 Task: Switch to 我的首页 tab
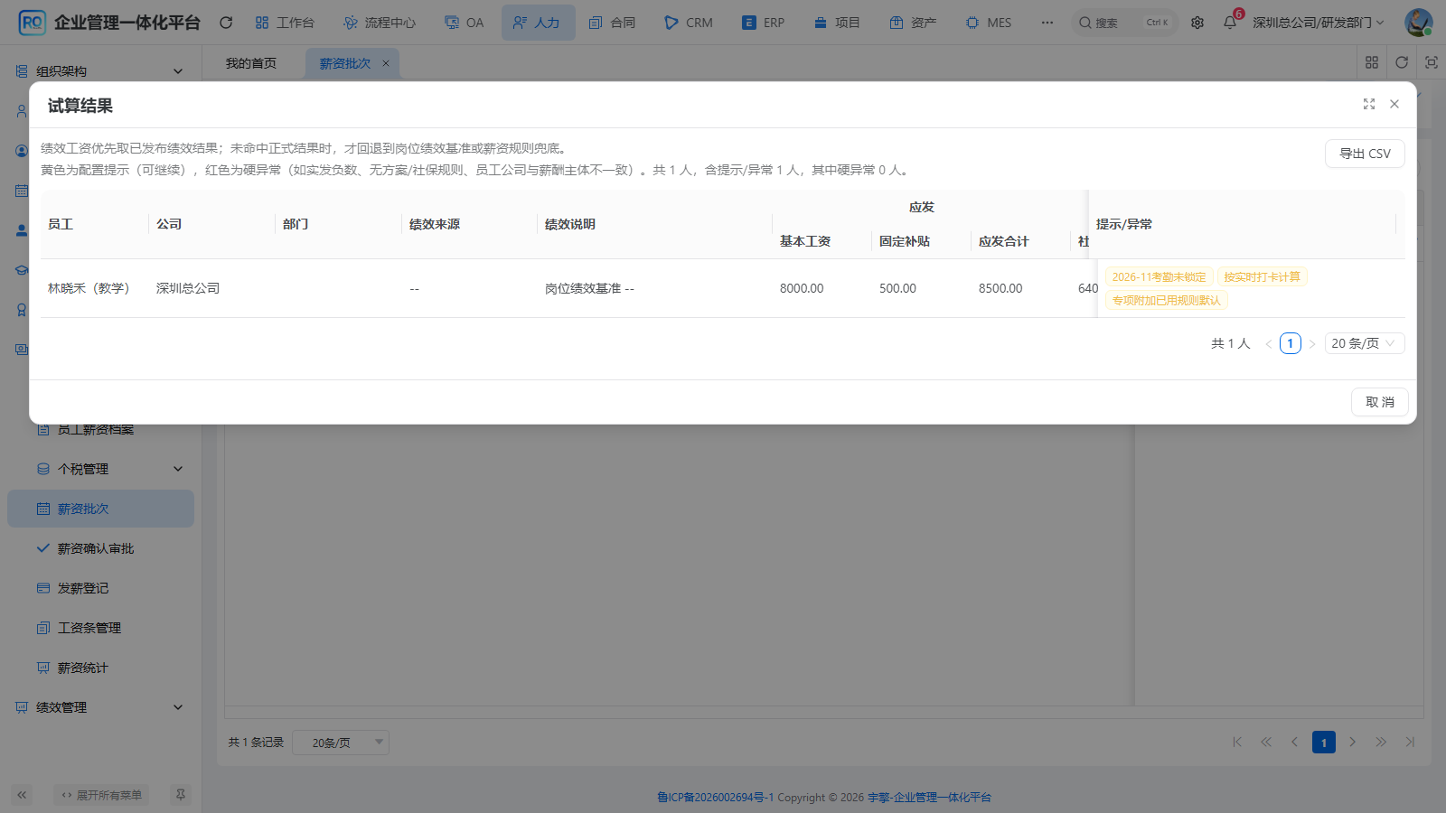251,63
